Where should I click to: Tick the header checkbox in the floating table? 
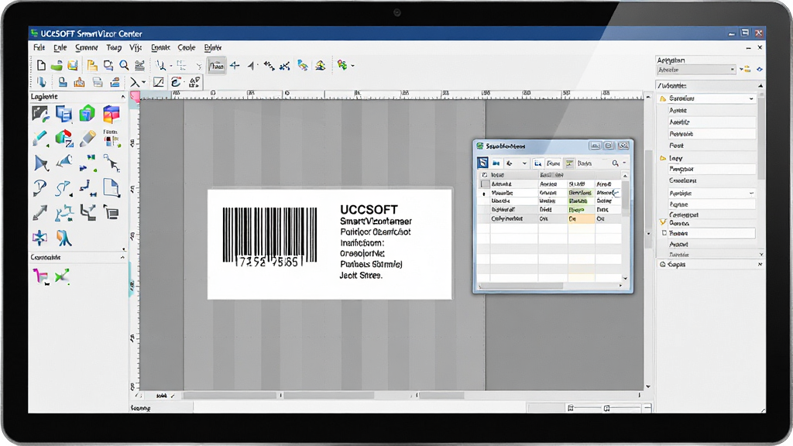tap(485, 175)
